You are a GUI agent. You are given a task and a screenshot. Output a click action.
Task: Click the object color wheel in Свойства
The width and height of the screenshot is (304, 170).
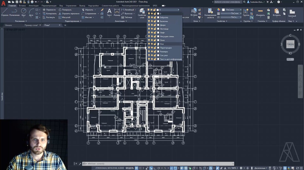219,10
